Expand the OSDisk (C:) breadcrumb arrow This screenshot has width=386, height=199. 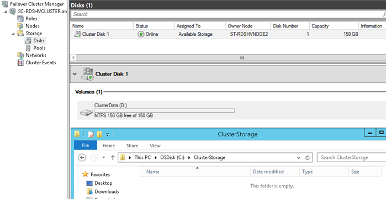point(189,158)
